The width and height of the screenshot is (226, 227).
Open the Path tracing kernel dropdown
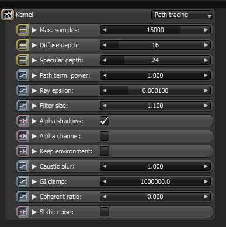[x=182, y=15]
